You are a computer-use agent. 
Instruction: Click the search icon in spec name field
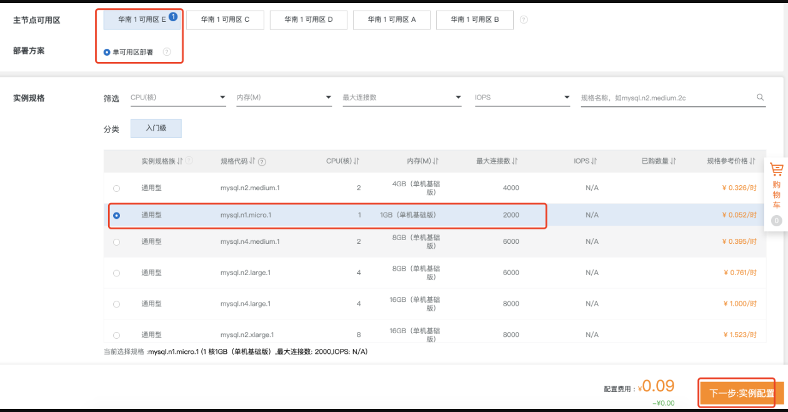(760, 98)
